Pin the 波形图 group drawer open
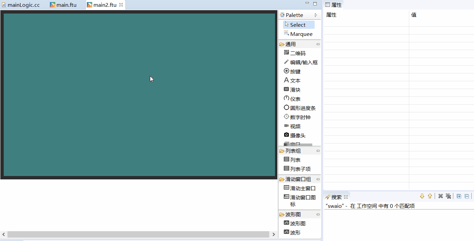This screenshot has height=241, width=474. click(318, 214)
